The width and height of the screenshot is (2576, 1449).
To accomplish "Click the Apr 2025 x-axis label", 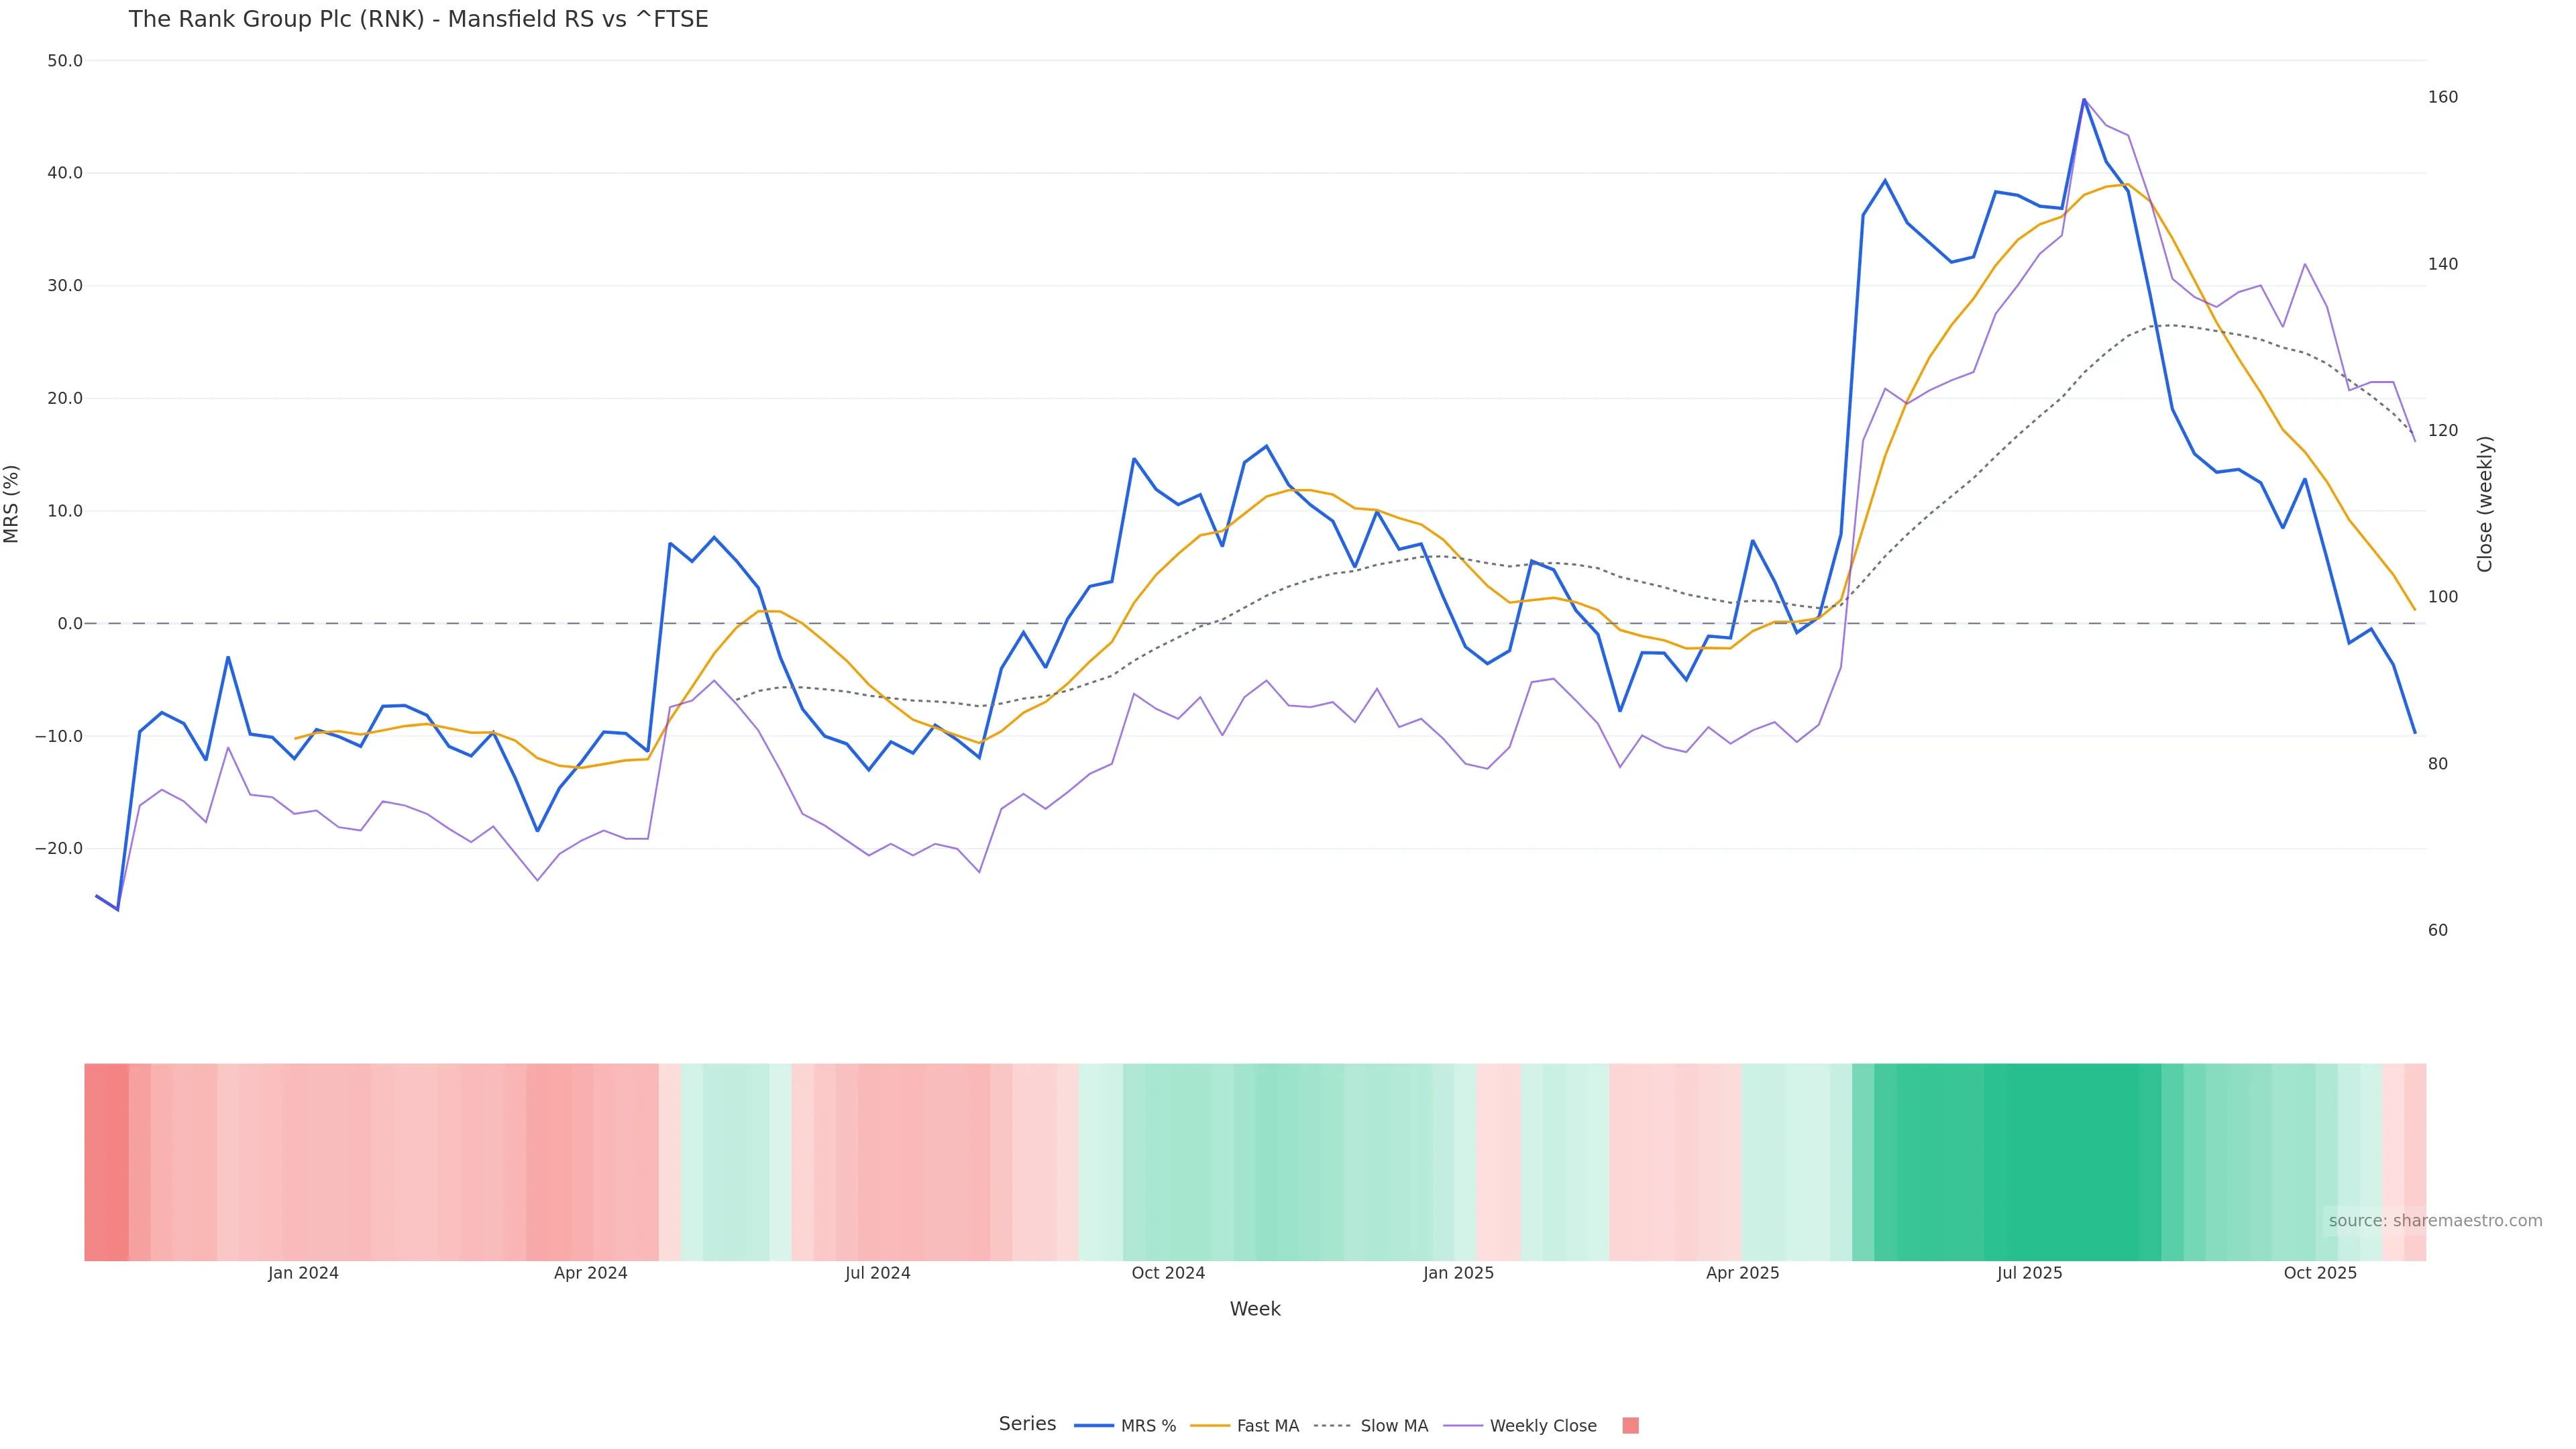I will 1742,1273.
